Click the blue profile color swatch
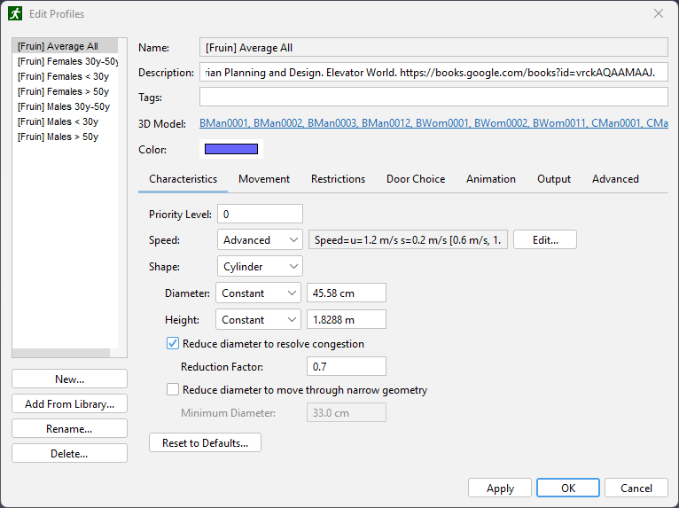Image resolution: width=679 pixels, height=508 pixels. [230, 149]
